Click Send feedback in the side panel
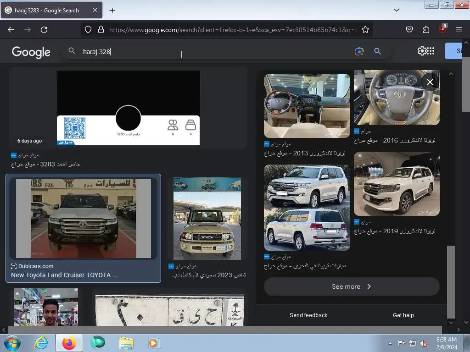Viewport: 470px width, 352px height. pos(308,315)
